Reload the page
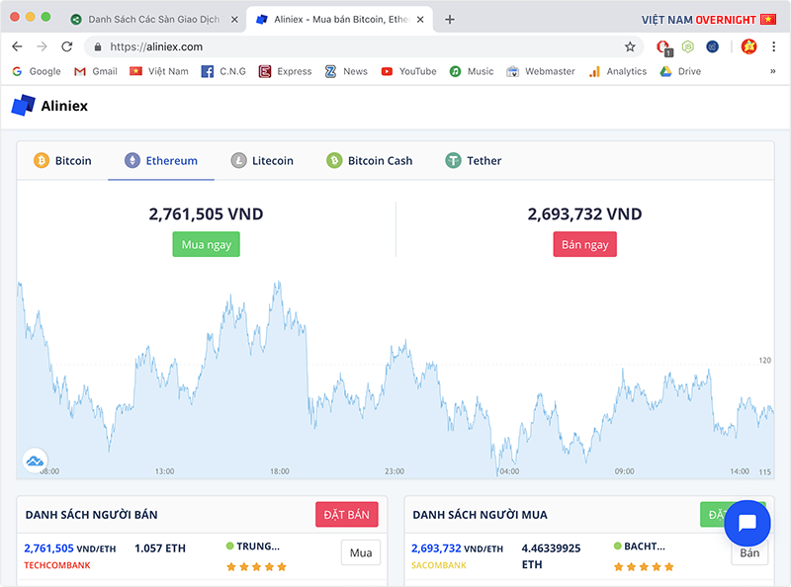This screenshot has width=791, height=587. (67, 46)
